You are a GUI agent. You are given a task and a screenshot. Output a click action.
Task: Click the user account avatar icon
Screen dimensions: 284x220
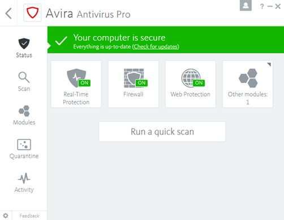(x=246, y=5)
